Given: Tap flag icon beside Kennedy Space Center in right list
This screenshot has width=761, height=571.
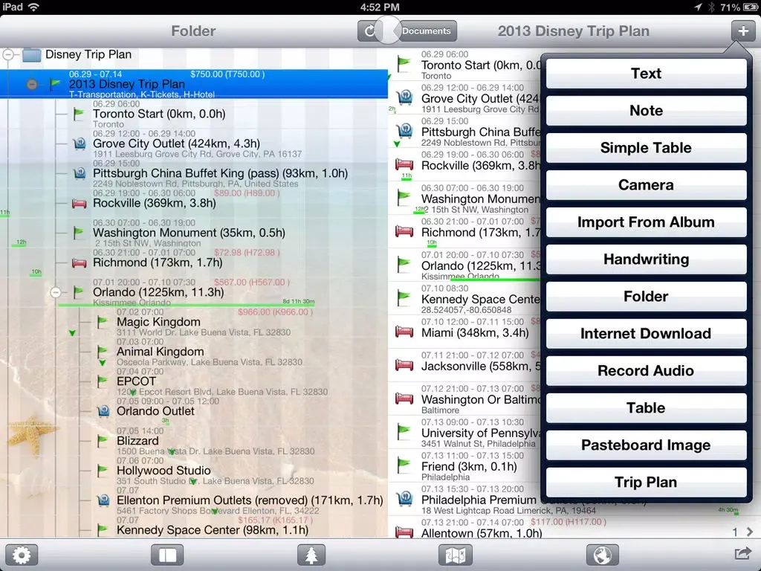Looking at the screenshot, I should click(404, 297).
